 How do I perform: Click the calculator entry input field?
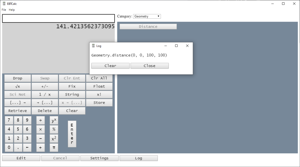58,18
